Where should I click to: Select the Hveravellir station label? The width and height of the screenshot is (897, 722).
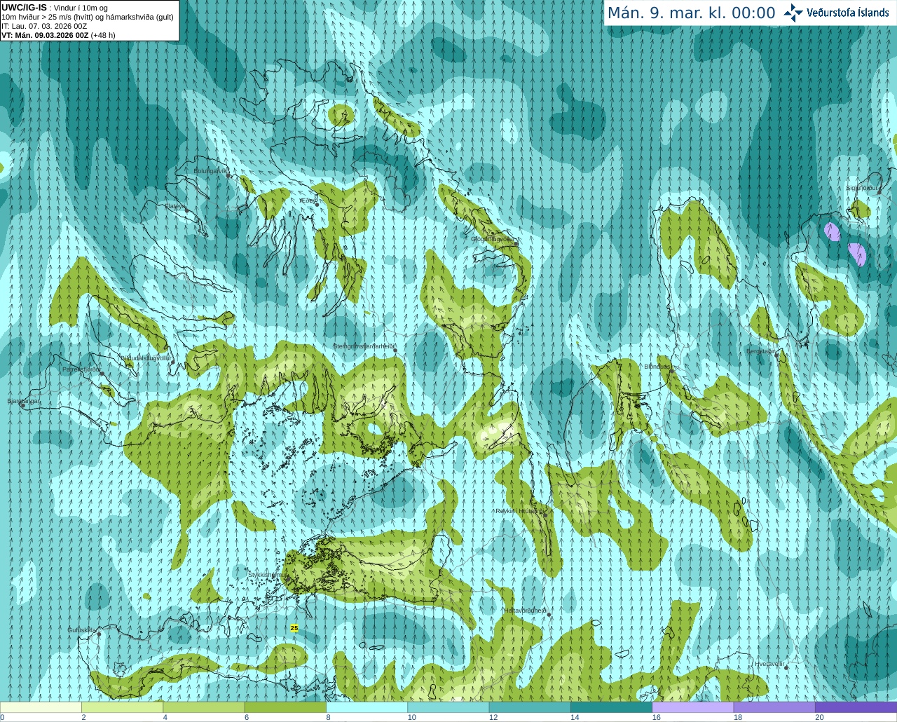[x=769, y=664]
